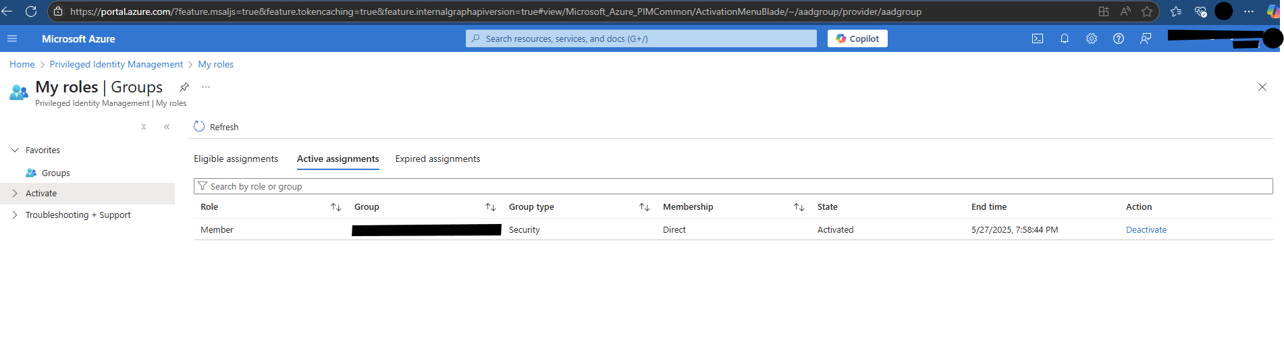Viewport: 1284px width, 338px height.
Task: Click Microsoft Azure logo text
Action: click(78, 38)
